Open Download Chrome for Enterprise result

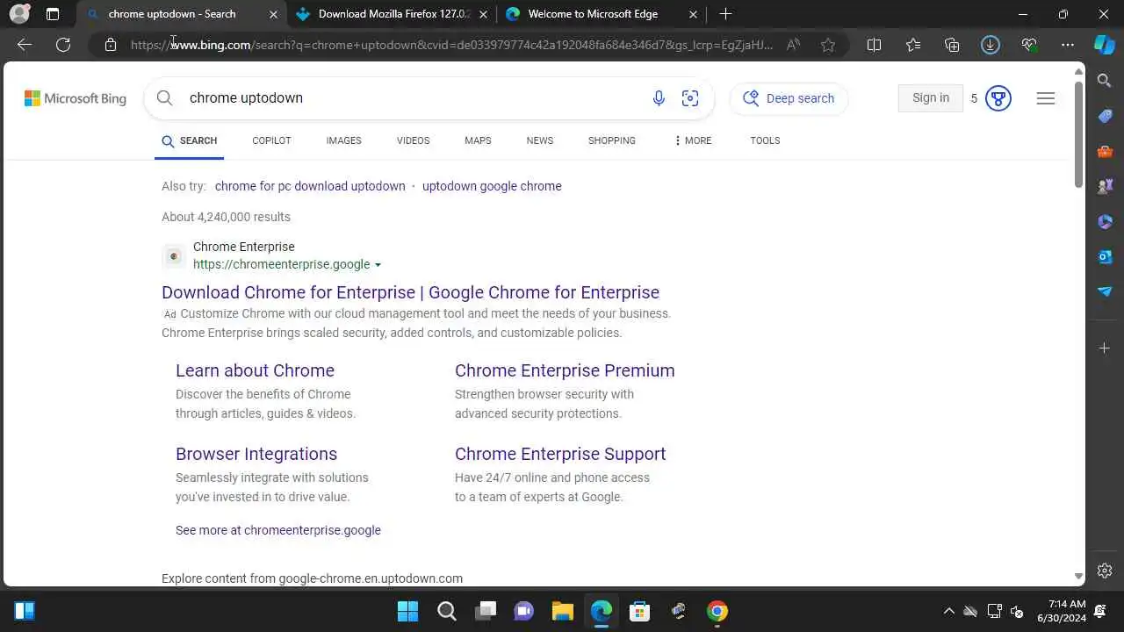coord(410,292)
